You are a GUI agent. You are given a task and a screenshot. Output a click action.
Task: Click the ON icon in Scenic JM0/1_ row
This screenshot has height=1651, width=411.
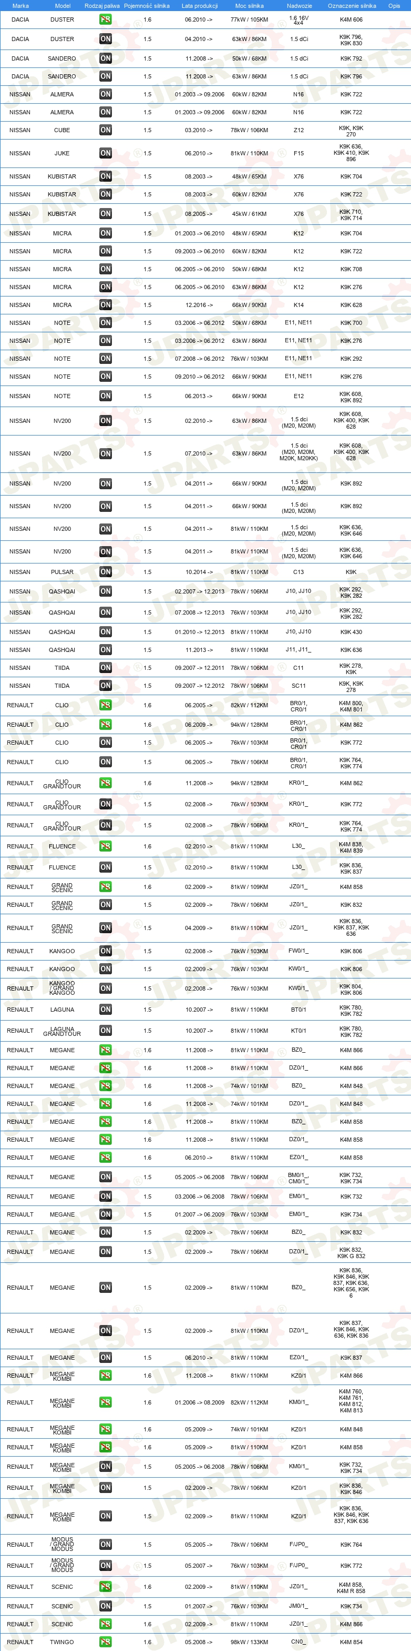[x=106, y=1606]
